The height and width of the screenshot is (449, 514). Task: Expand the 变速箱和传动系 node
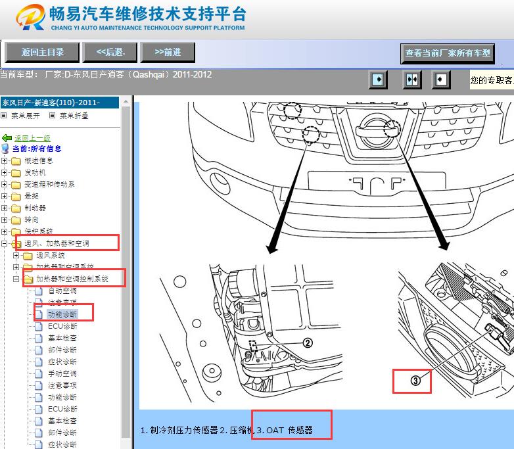(4, 184)
